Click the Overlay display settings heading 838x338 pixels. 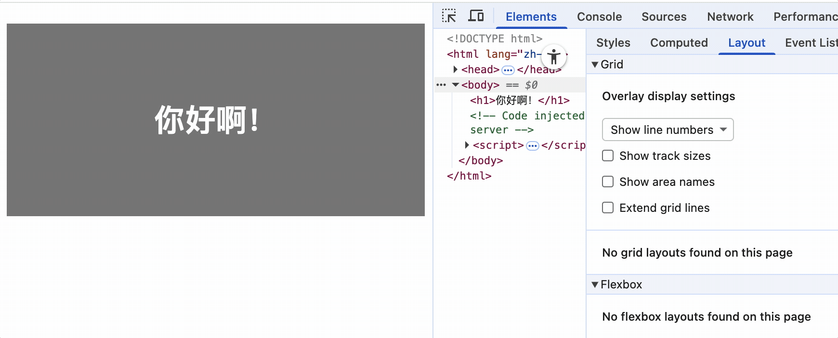[x=668, y=96]
